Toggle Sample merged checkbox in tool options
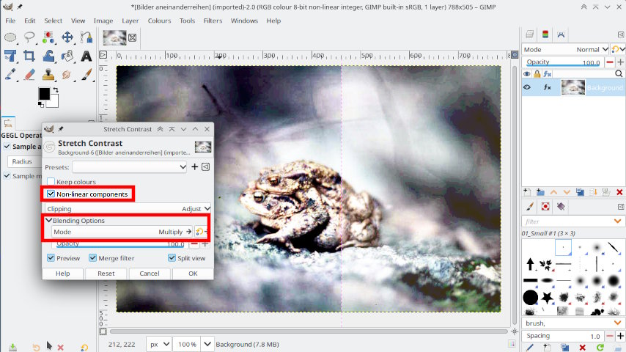The width and height of the screenshot is (626, 352). [7, 176]
